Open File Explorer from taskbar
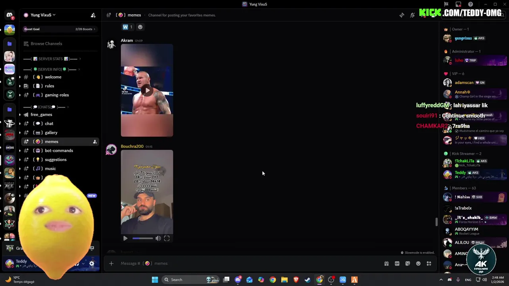The image size is (509, 286). [284, 280]
